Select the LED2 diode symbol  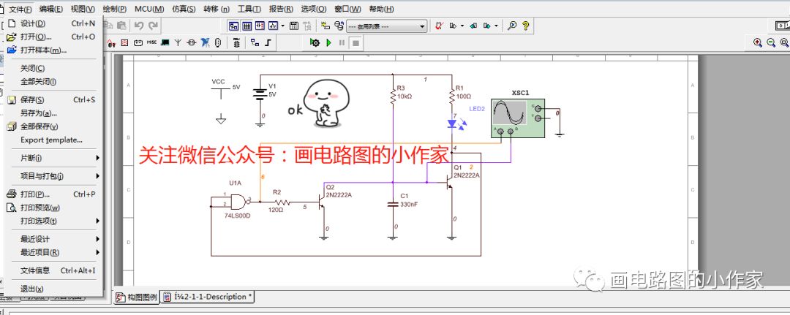pyautogui.click(x=456, y=123)
